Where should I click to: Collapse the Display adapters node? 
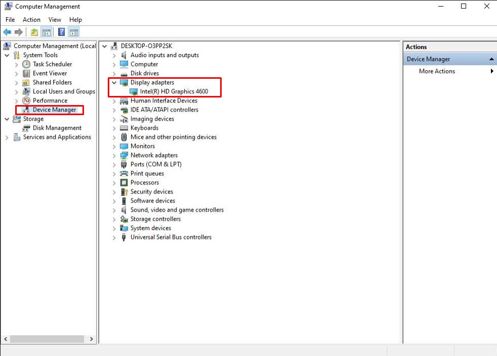(114, 82)
